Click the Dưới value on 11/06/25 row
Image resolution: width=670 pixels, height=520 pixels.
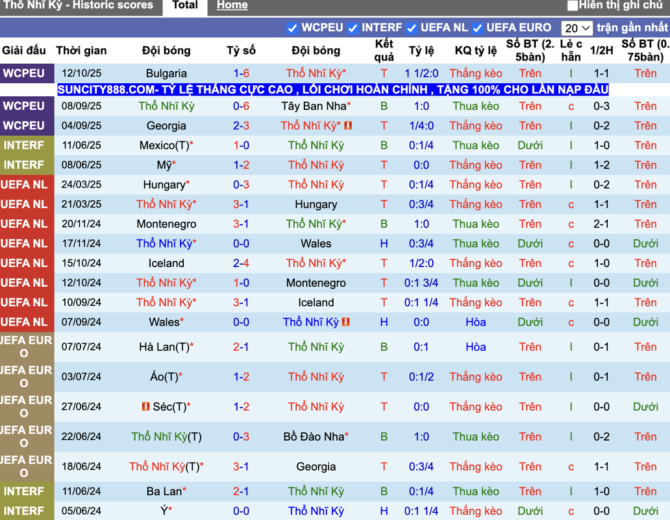coord(530,146)
